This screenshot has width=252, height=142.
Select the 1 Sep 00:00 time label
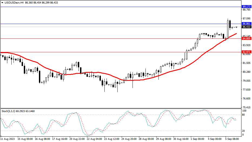tap(198, 139)
